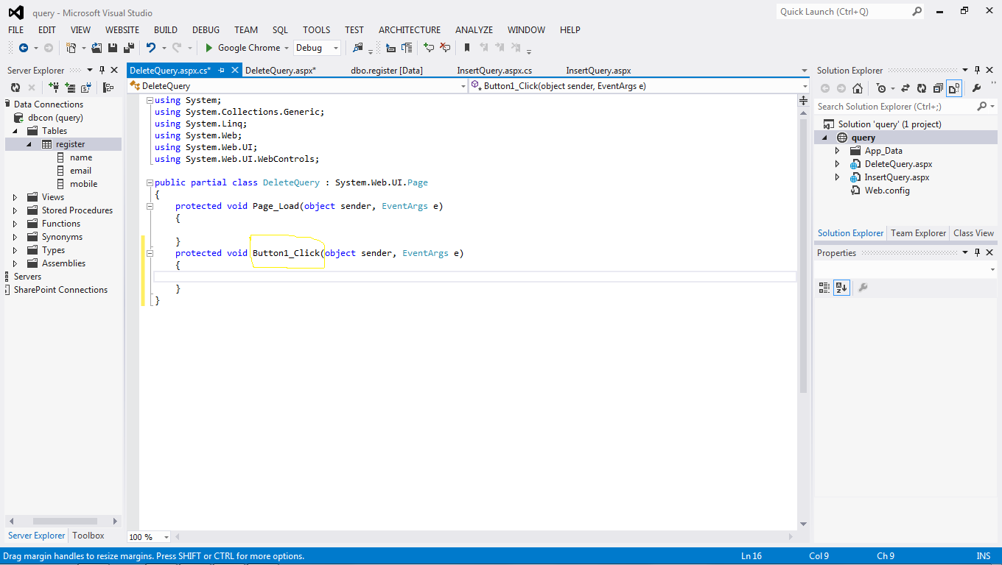Switch to the Team Explorer tab
Screen dimensions: 1002x565
pos(918,233)
